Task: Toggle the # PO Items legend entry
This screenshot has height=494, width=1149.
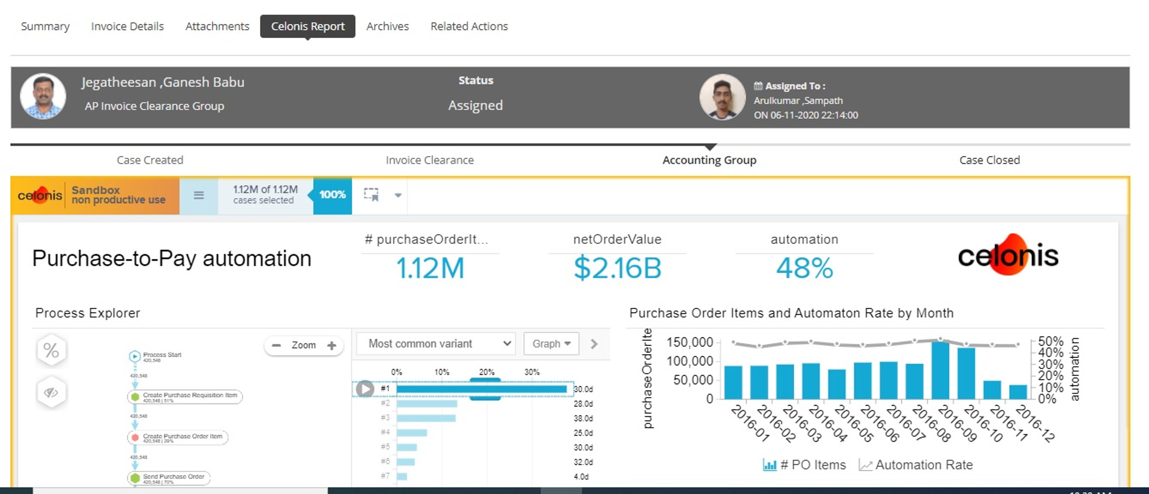Action: coord(804,465)
